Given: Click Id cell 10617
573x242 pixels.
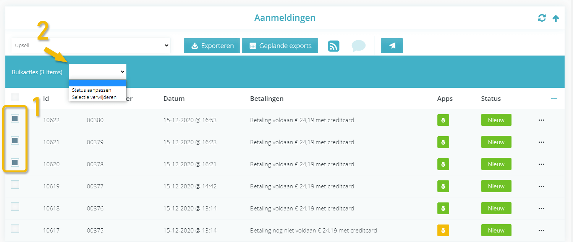Looking at the screenshot, I should tap(51, 231).
